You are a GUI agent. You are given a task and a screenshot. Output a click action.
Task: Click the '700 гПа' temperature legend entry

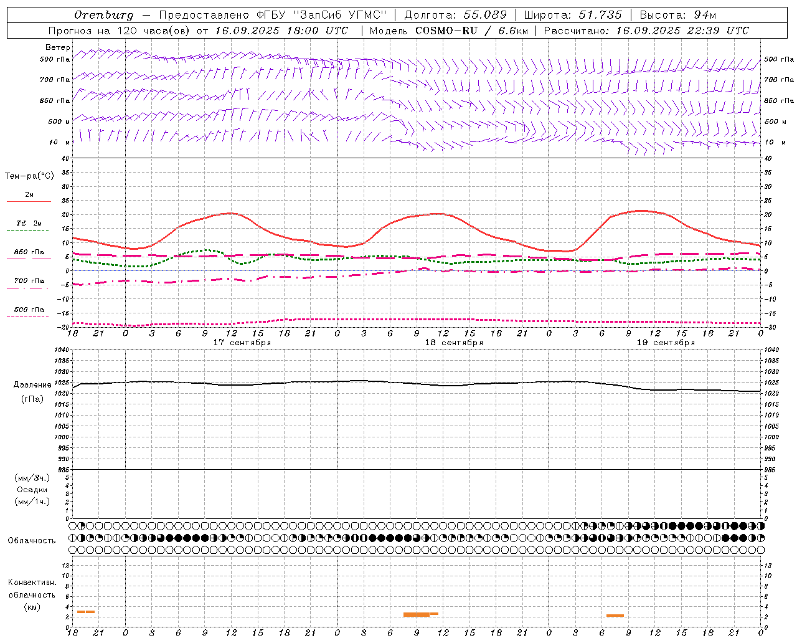pyautogui.click(x=29, y=281)
